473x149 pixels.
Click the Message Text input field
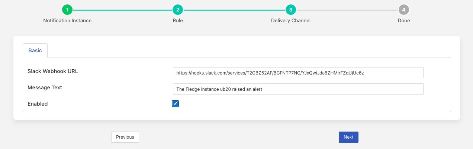point(298,89)
